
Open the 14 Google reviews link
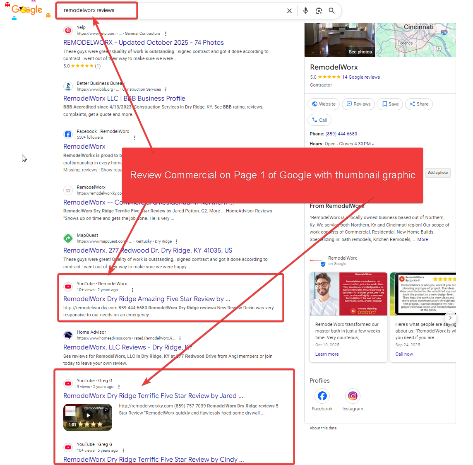tap(361, 77)
